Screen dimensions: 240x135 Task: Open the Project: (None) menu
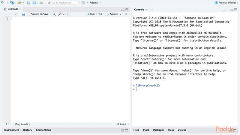pyautogui.click(x=226, y=3)
